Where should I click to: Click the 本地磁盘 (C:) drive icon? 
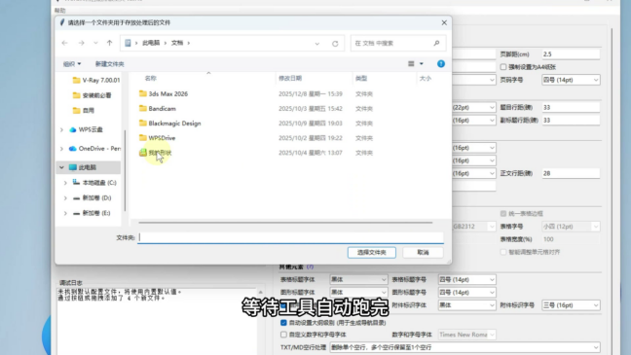pyautogui.click(x=76, y=183)
